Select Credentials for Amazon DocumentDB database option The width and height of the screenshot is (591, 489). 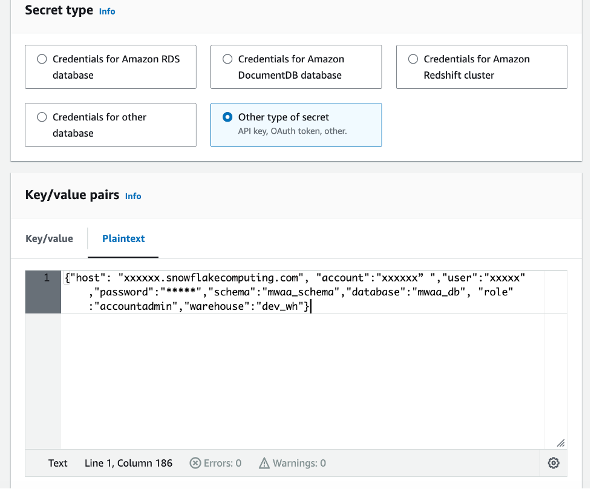click(x=227, y=59)
